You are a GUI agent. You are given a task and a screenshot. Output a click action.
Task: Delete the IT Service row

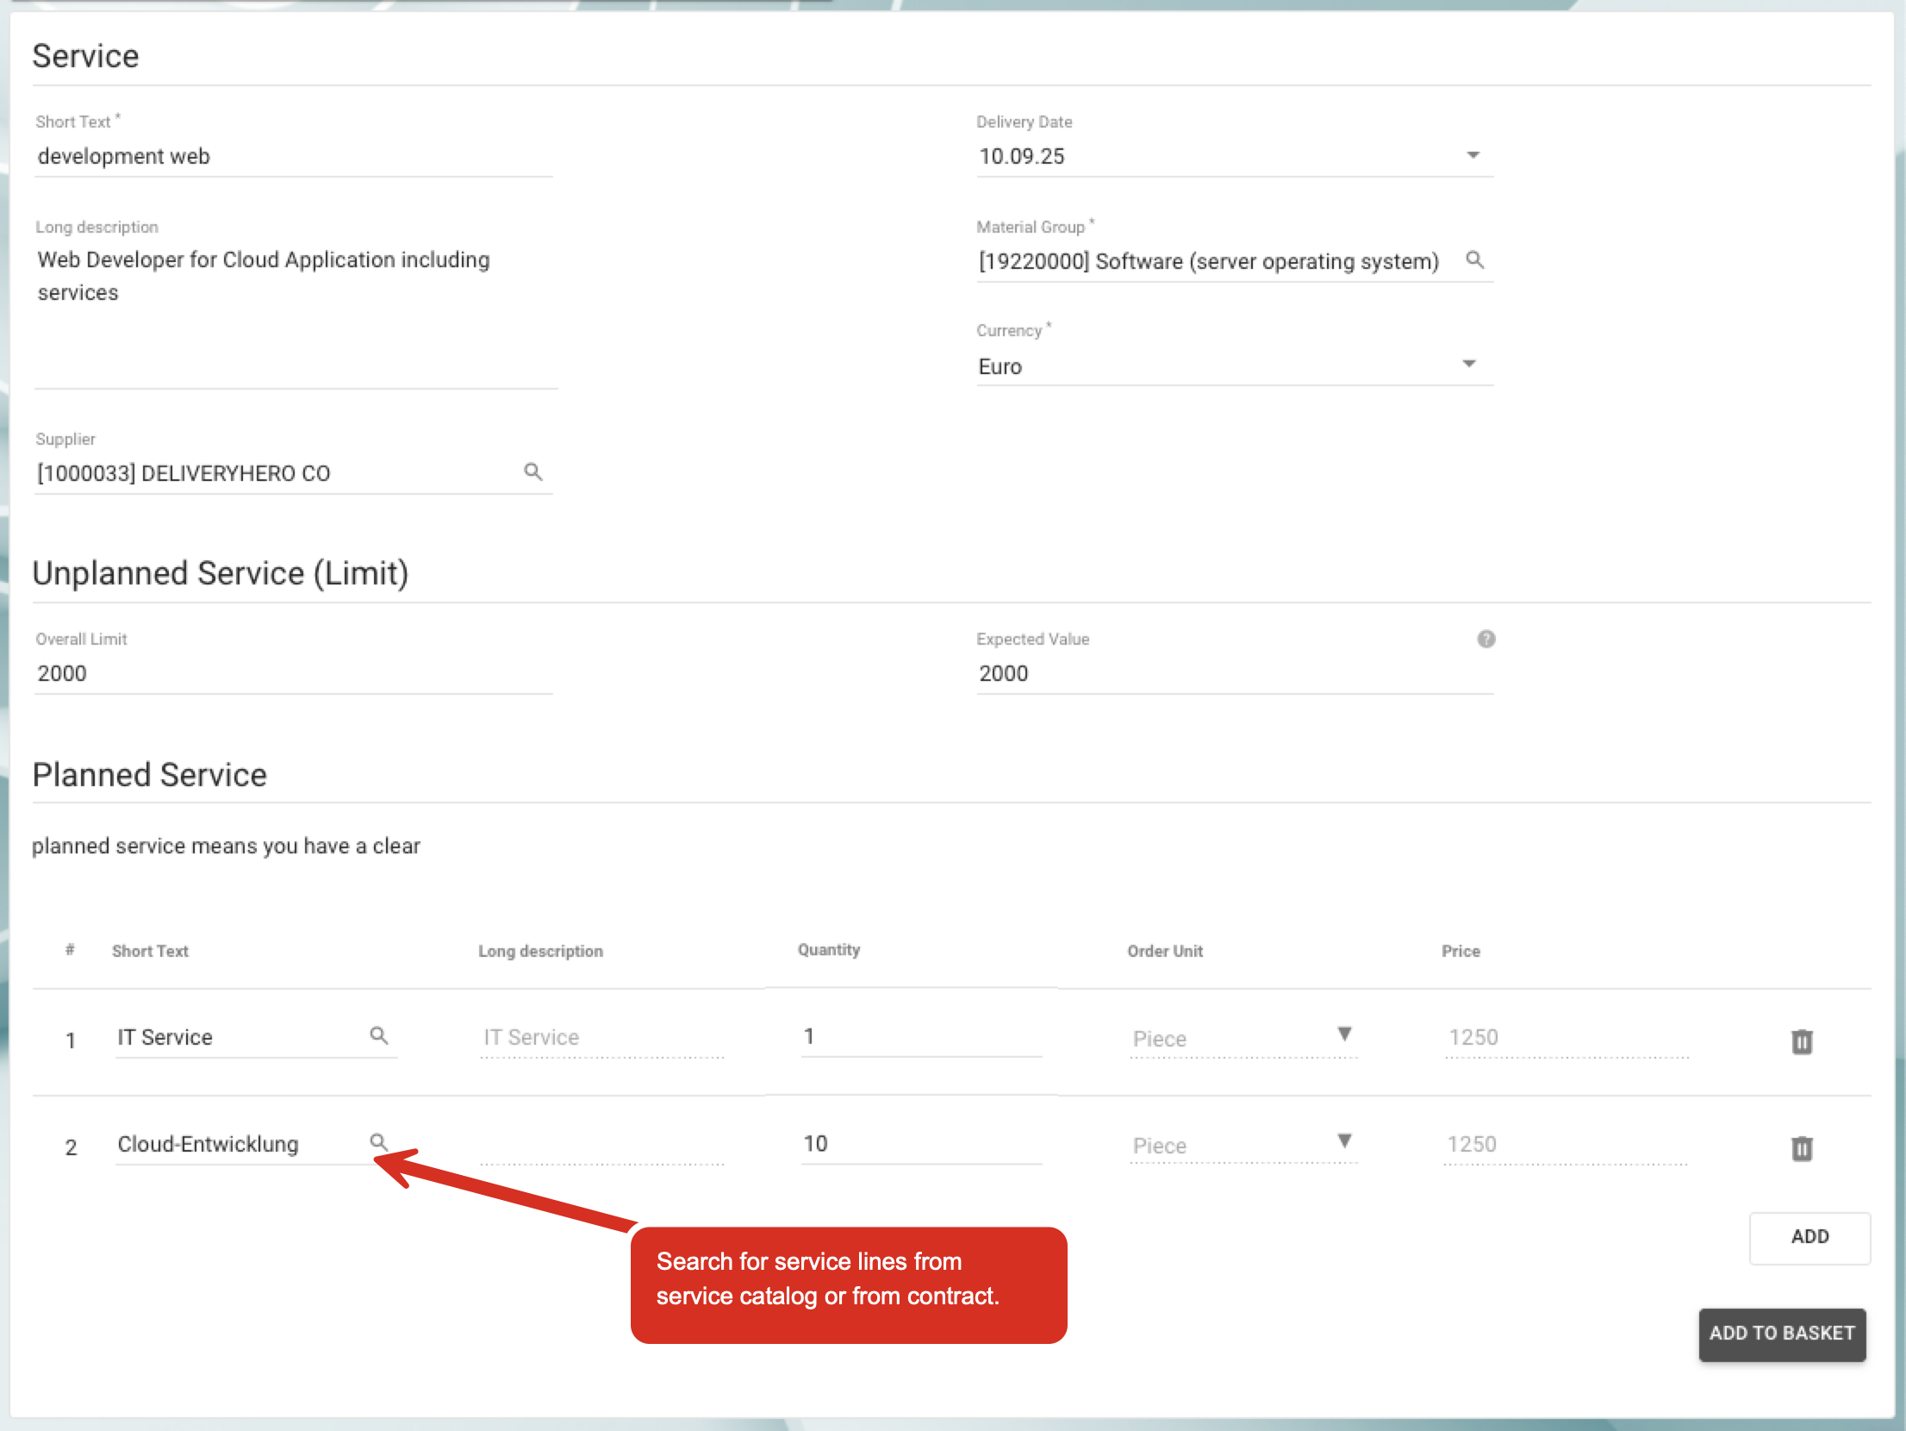tap(1801, 1041)
